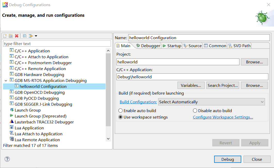Delete selected configuration with red X icon
The image size is (274, 168).
(17, 36)
